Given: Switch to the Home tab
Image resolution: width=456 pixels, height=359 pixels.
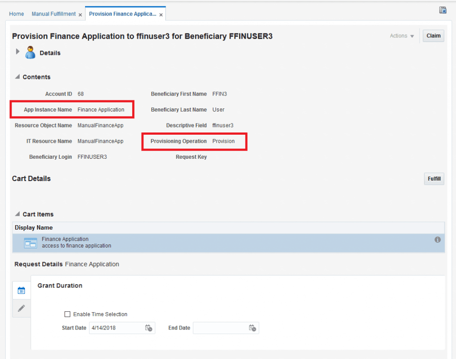Looking at the screenshot, I should click(16, 14).
